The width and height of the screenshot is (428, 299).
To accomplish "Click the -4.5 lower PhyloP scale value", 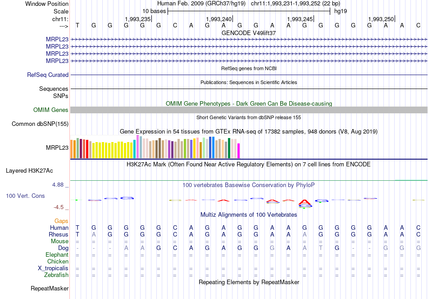I will pyautogui.click(x=59, y=207).
